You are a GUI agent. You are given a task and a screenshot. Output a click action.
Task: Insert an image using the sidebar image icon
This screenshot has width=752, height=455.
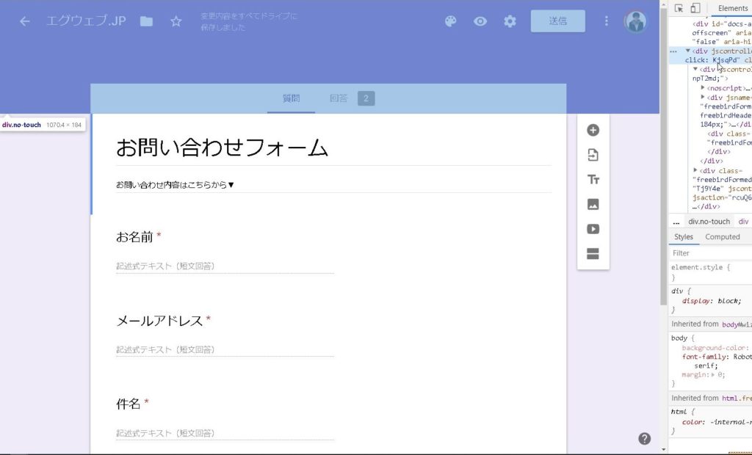click(593, 205)
